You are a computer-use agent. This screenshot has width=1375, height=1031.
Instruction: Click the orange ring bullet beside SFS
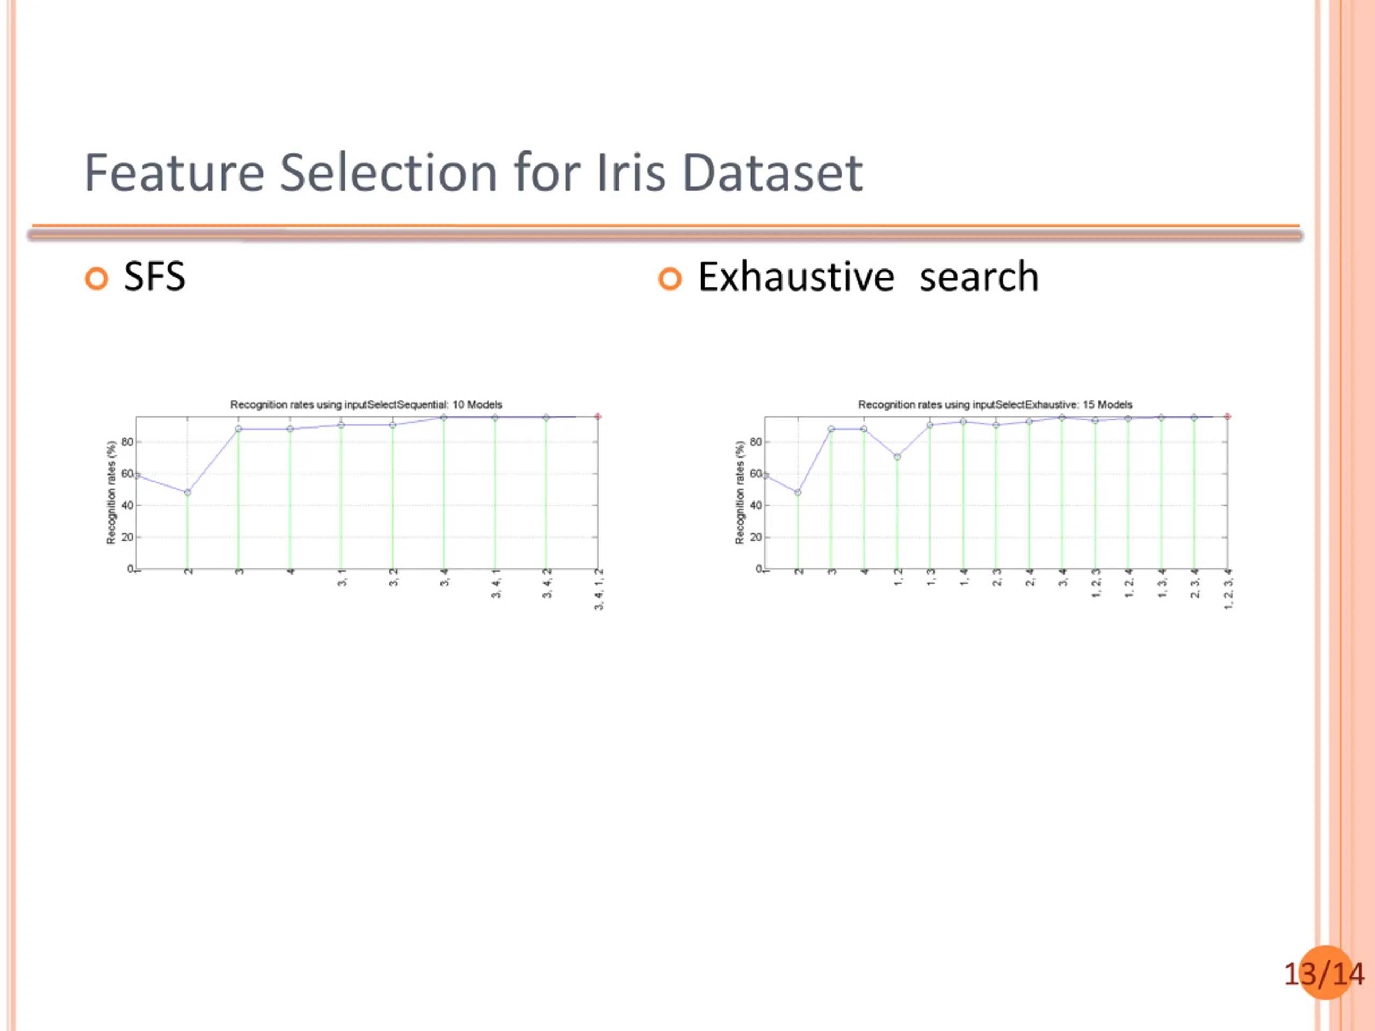pyautogui.click(x=96, y=278)
